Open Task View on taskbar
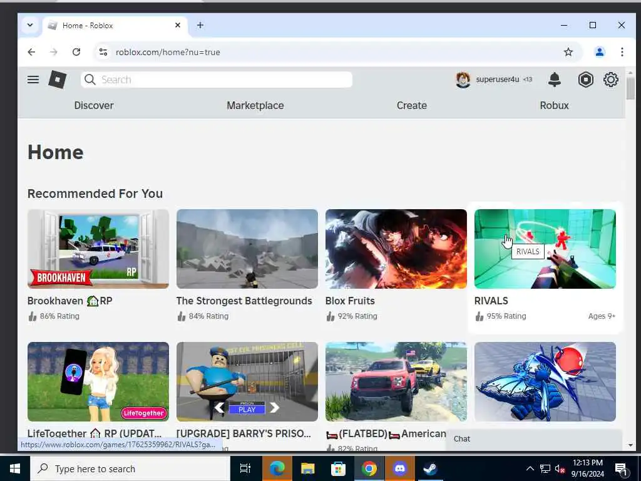641x481 pixels. (245, 468)
